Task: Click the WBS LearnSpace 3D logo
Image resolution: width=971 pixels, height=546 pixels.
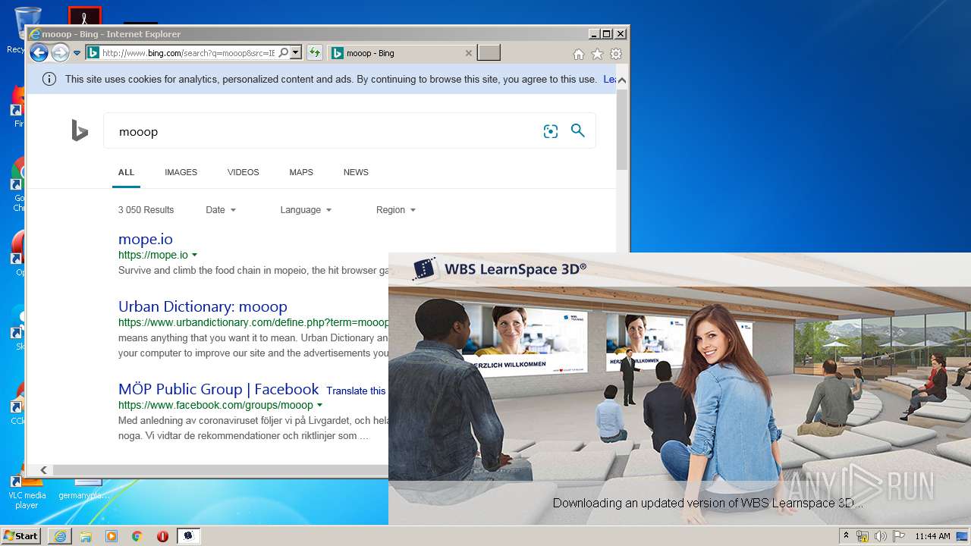Action: 499,268
